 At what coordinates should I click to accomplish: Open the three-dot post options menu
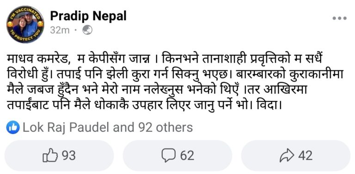[339, 18]
